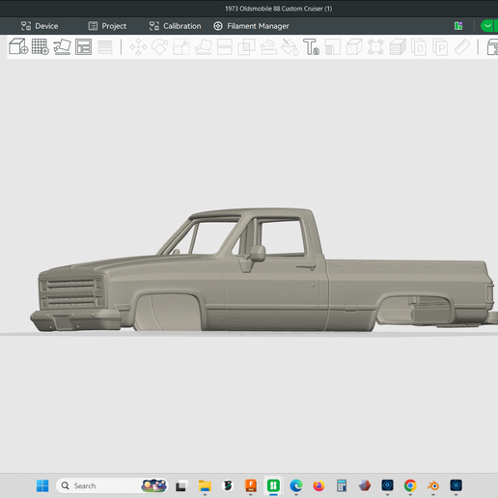Click the perspective cube toolbar icon
The width and height of the screenshot is (498, 498).
pos(354,47)
